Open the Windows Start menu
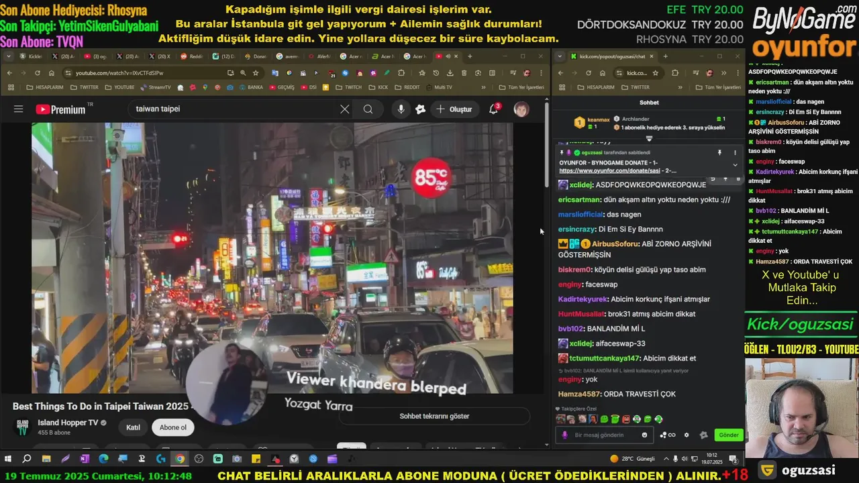Screen dimensions: 859x483 point(8,459)
